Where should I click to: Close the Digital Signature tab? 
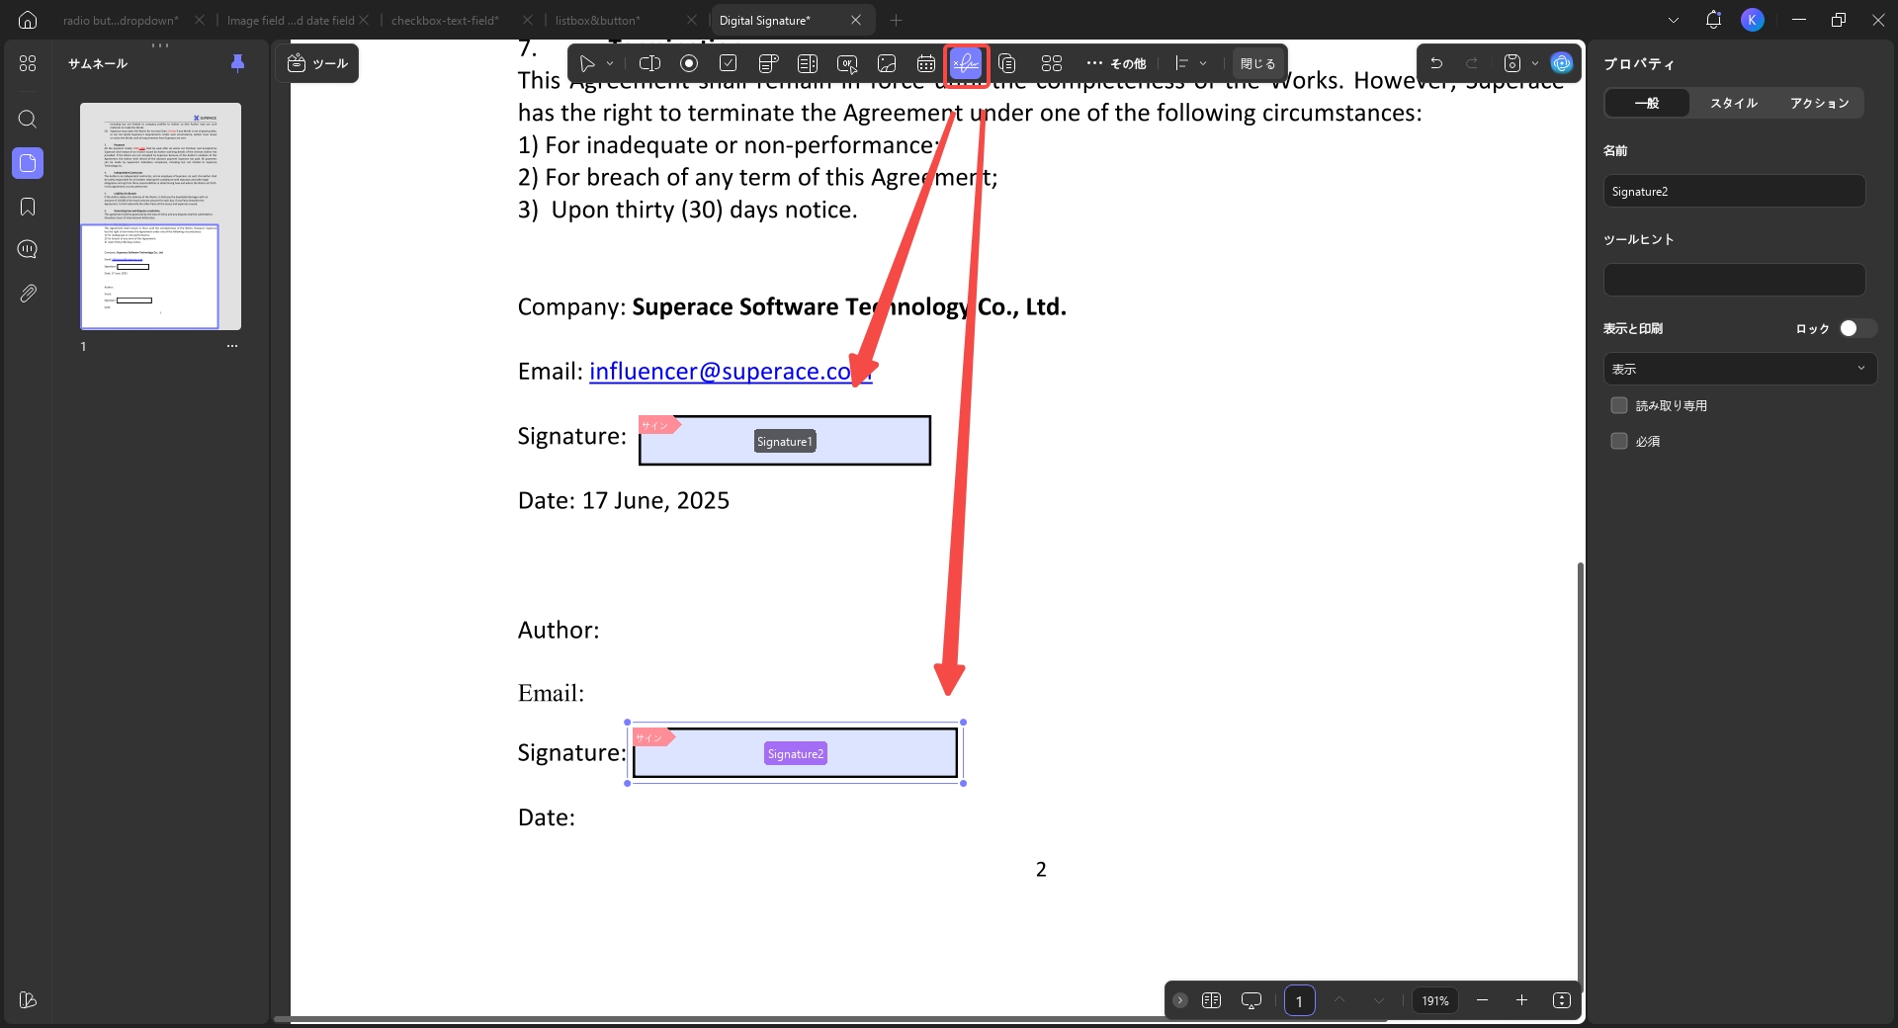coord(856,20)
